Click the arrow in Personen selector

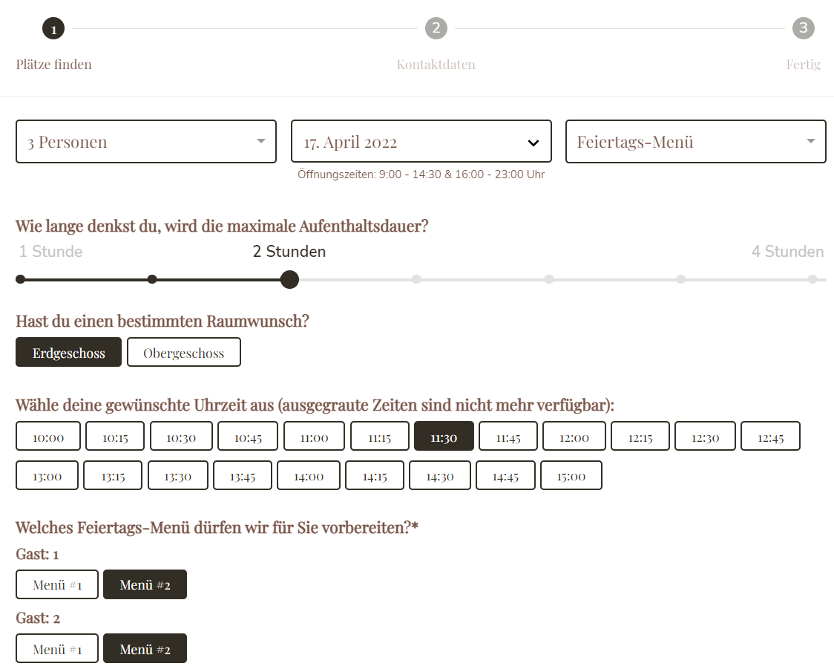point(260,141)
